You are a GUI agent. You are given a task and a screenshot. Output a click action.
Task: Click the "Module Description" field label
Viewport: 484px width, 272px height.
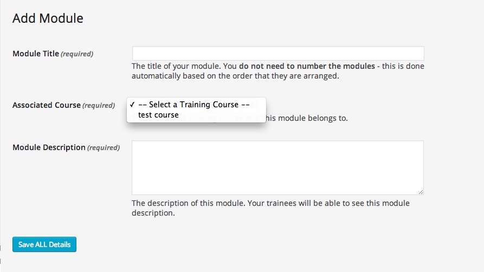point(49,147)
